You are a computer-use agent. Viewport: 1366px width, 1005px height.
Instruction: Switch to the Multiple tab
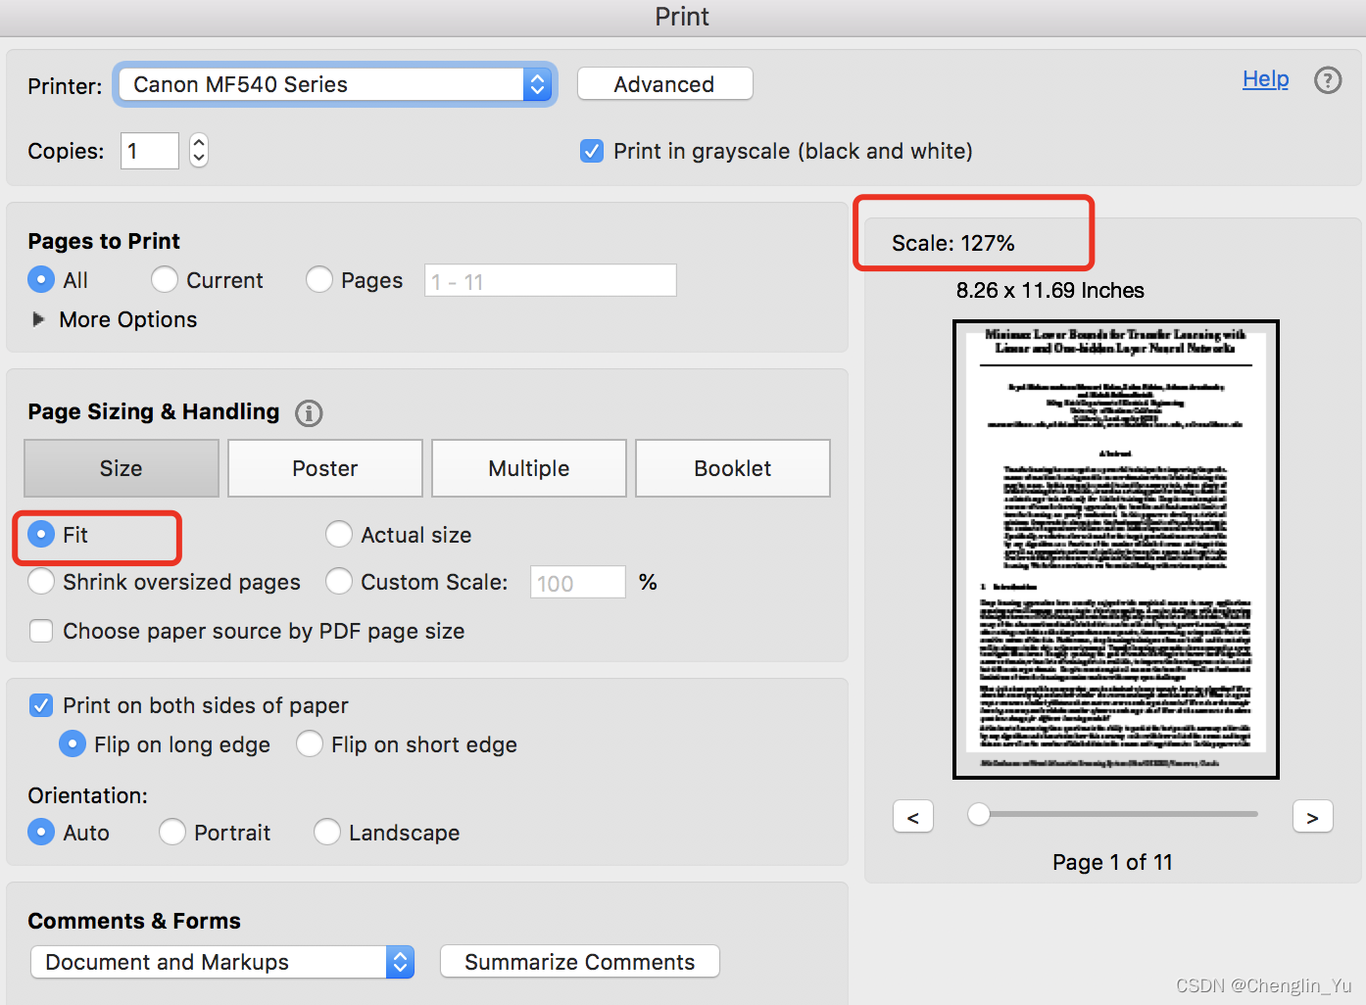coord(529,468)
